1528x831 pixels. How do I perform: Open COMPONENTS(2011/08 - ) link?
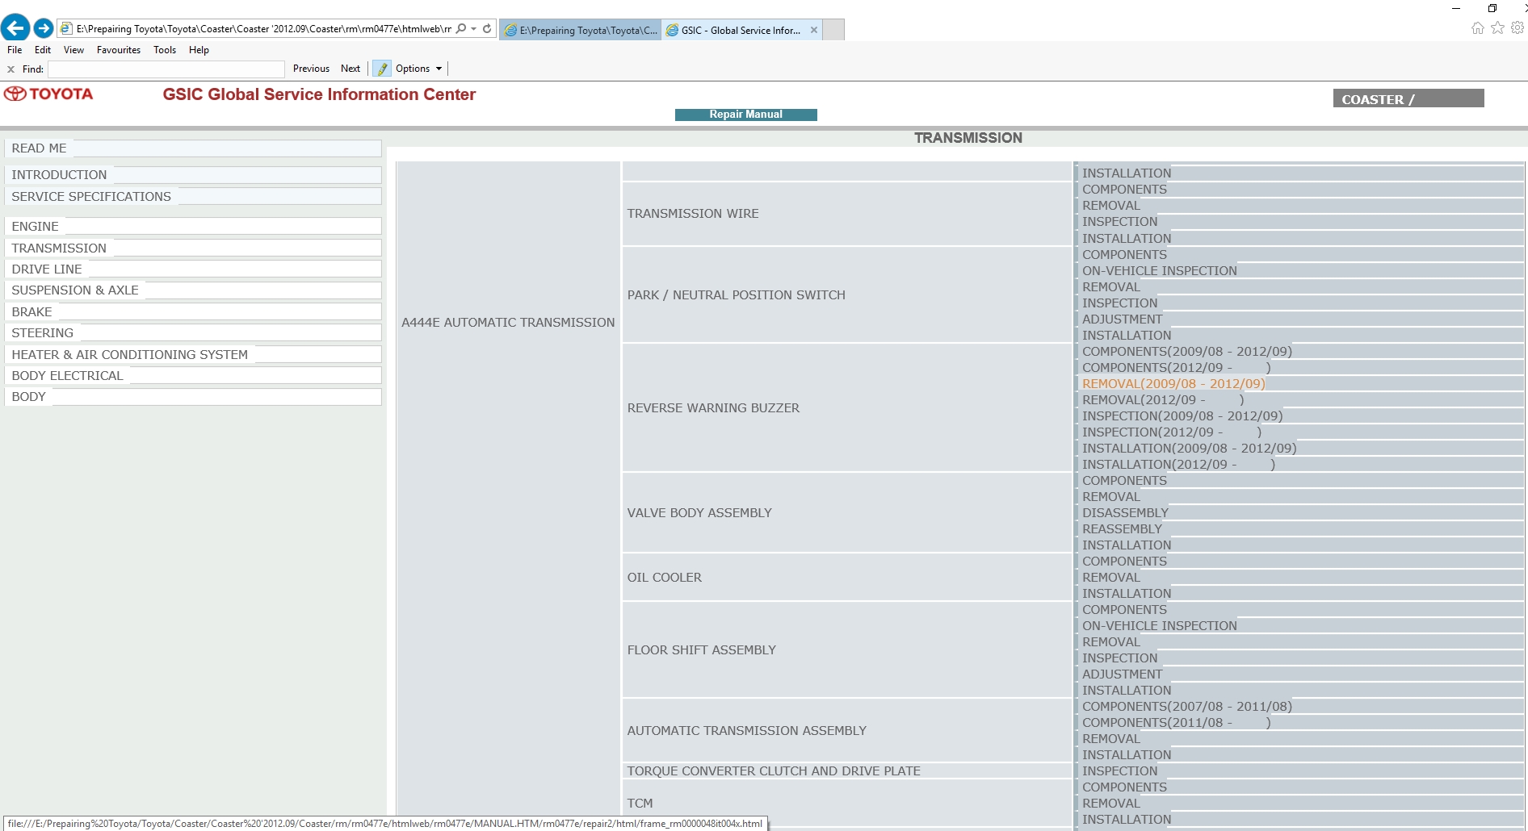[x=1177, y=723]
